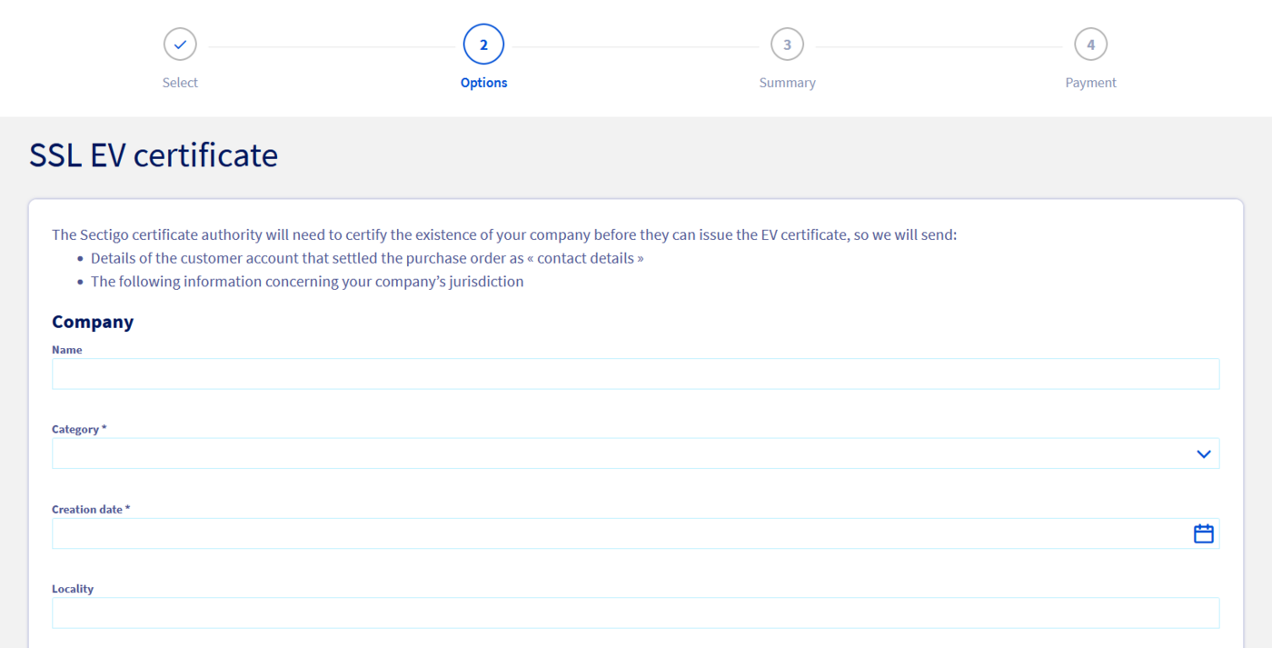Click the Locality input field

point(636,613)
